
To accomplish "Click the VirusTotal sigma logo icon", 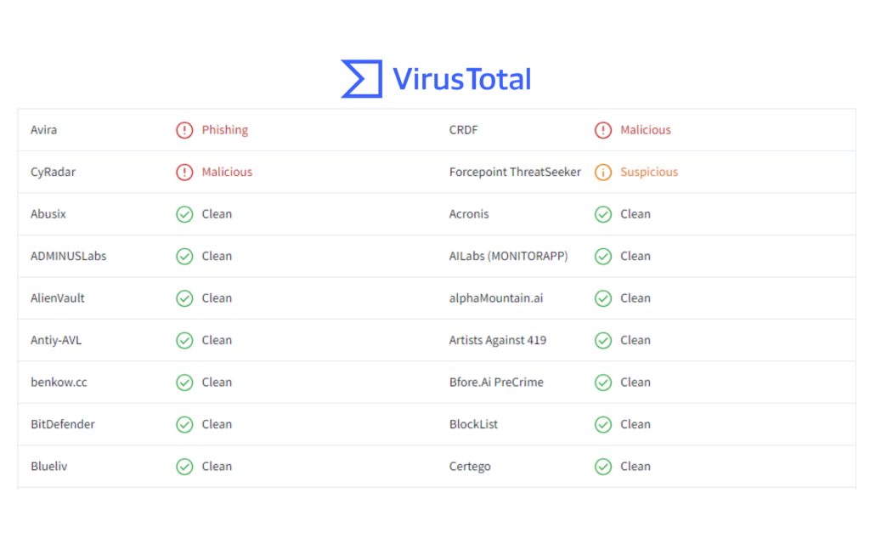I will click(362, 79).
